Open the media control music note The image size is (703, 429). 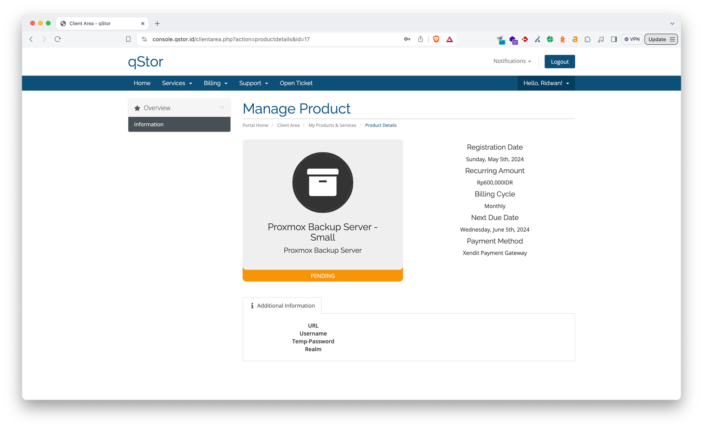[x=601, y=39]
